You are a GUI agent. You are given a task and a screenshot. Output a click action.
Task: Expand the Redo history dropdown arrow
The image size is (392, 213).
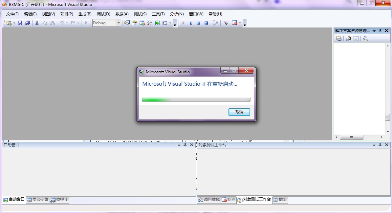tap(78, 23)
